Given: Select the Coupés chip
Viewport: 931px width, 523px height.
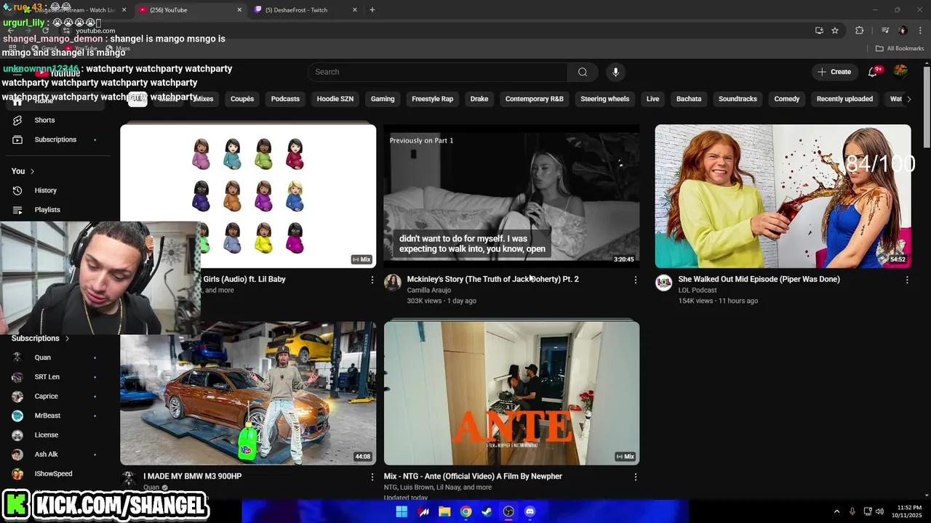Looking at the screenshot, I should click(242, 99).
